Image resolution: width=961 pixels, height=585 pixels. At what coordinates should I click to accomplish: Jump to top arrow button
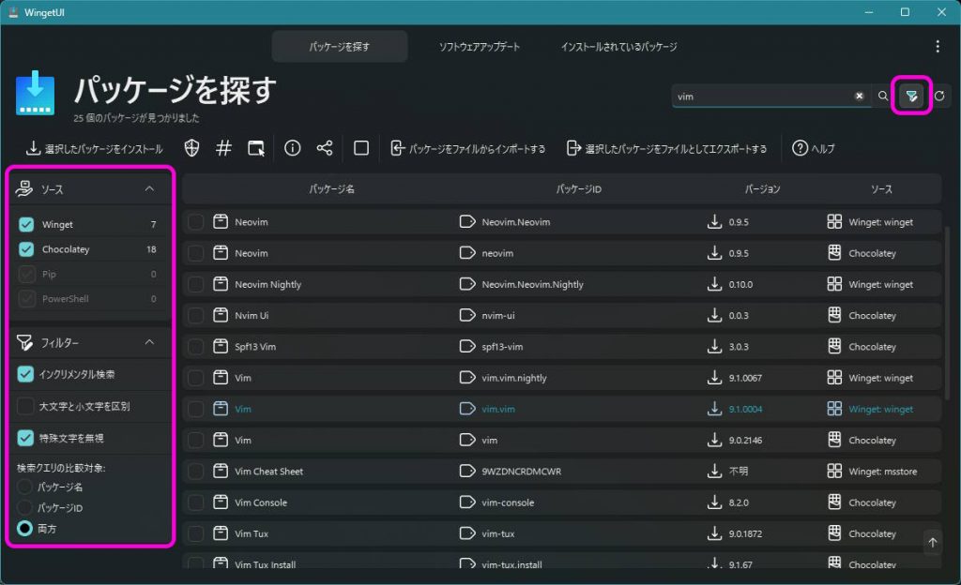(x=932, y=542)
